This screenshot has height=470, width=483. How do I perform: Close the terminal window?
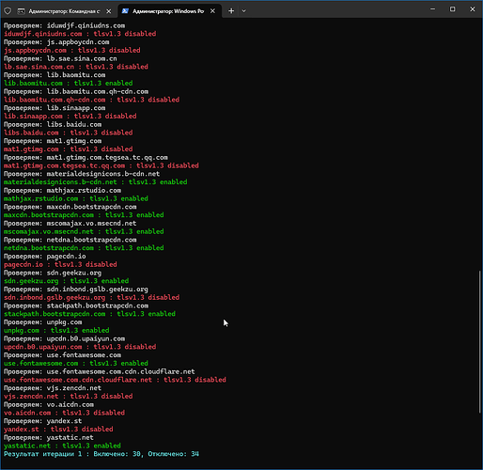coord(473,9)
